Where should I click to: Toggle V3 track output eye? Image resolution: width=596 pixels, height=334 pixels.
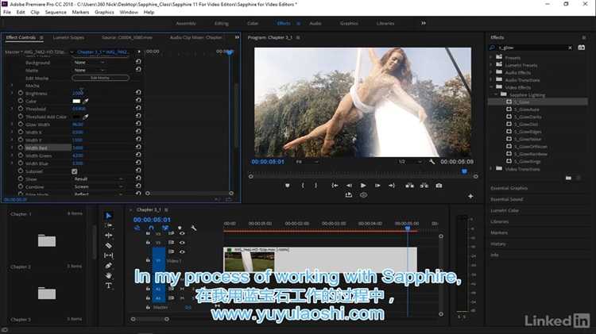[182, 233]
